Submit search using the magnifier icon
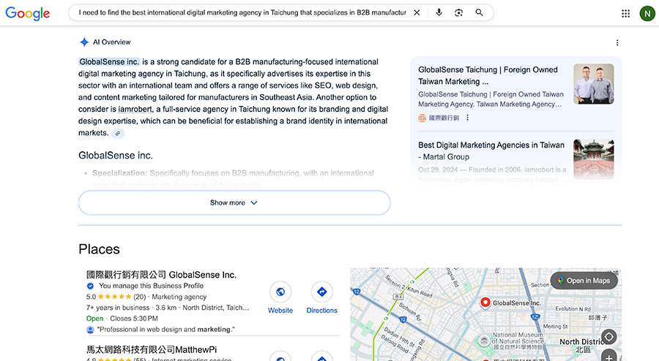Image resolution: width=659 pixels, height=361 pixels. 480,12
